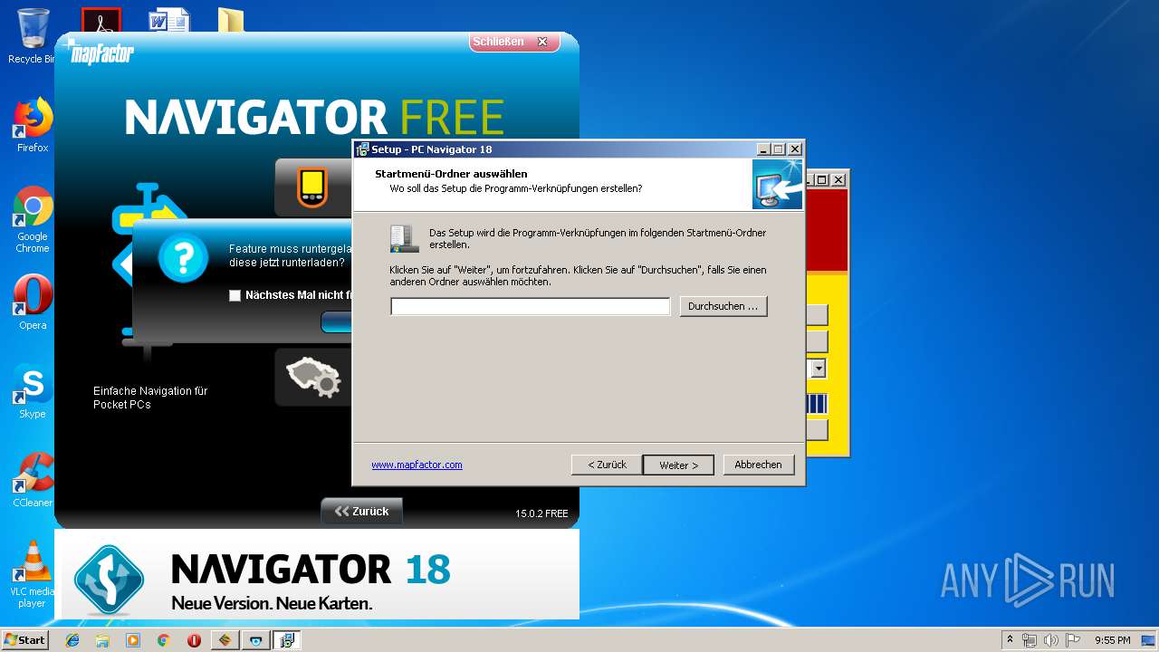The image size is (1159, 652).
Task: Launch CCleaner desktop shortcut
Action: click(33, 480)
